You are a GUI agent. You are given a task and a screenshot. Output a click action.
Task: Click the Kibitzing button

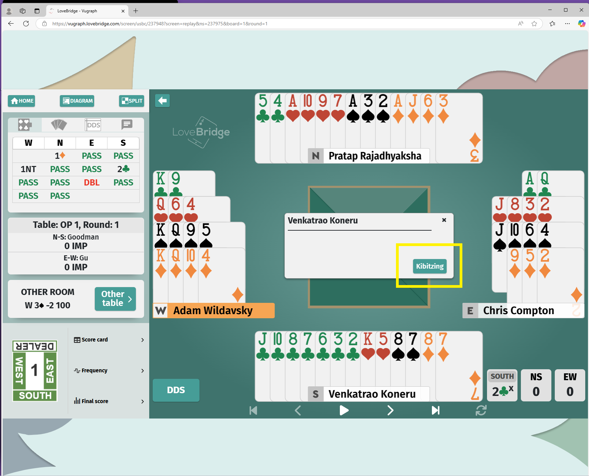[430, 266]
